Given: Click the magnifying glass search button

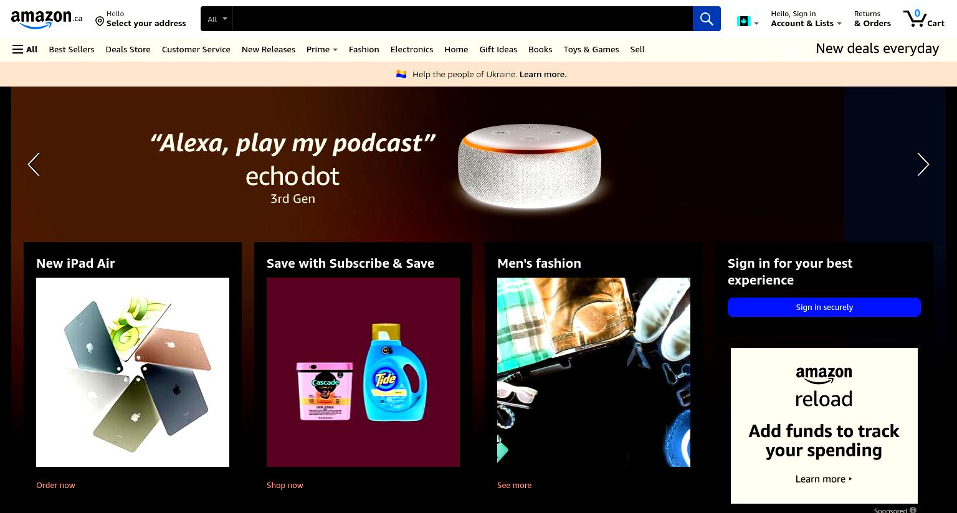Looking at the screenshot, I should (x=707, y=19).
